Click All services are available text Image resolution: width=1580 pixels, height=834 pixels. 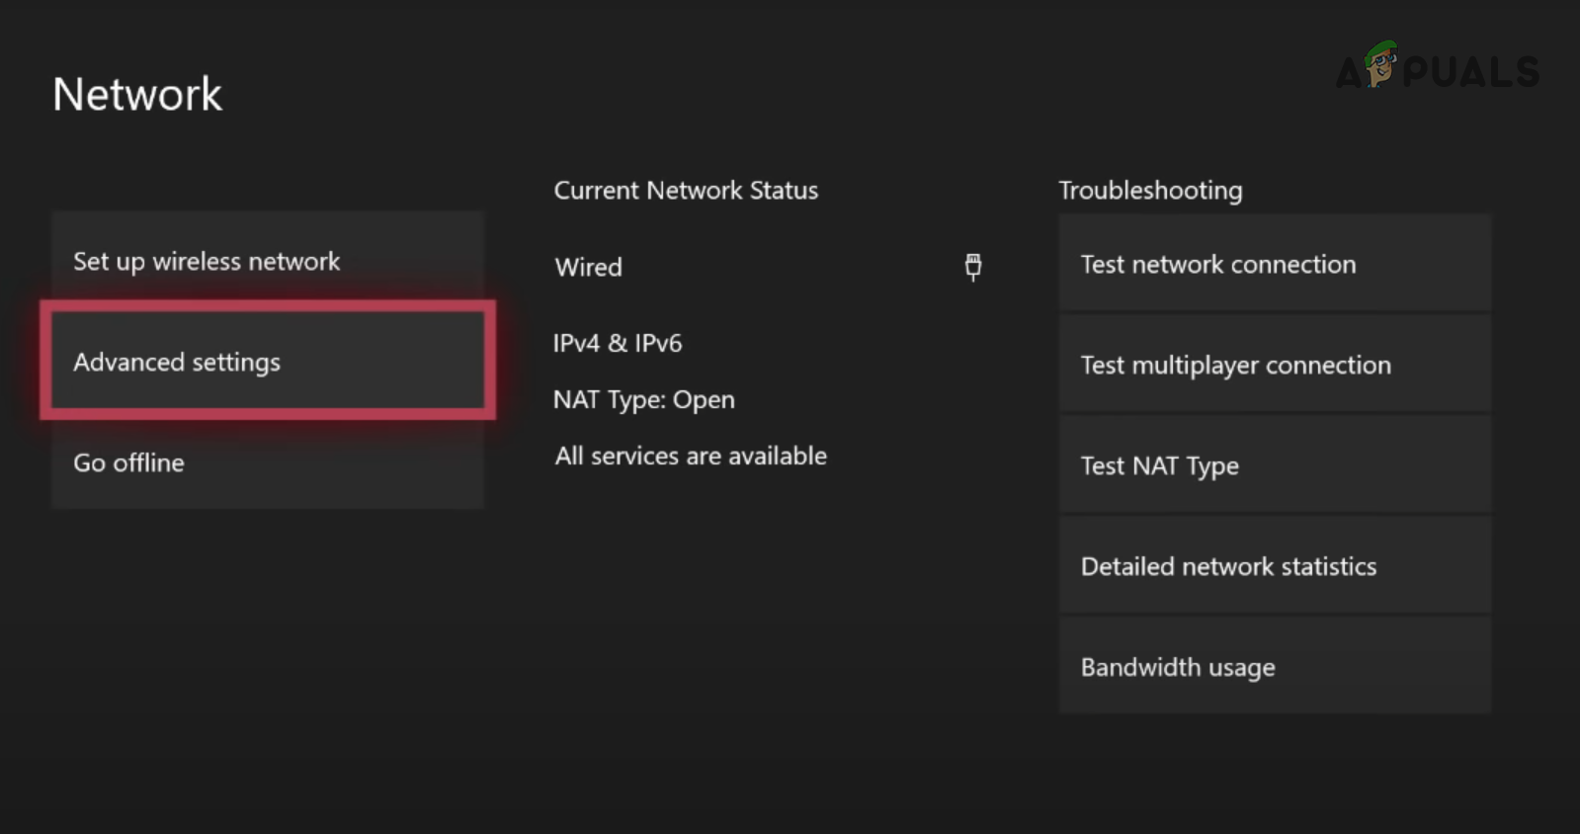pyautogui.click(x=691, y=456)
